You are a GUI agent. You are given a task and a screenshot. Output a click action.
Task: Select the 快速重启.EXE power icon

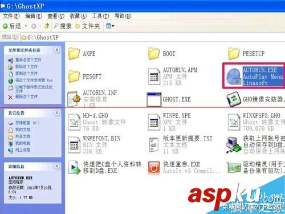(154, 168)
